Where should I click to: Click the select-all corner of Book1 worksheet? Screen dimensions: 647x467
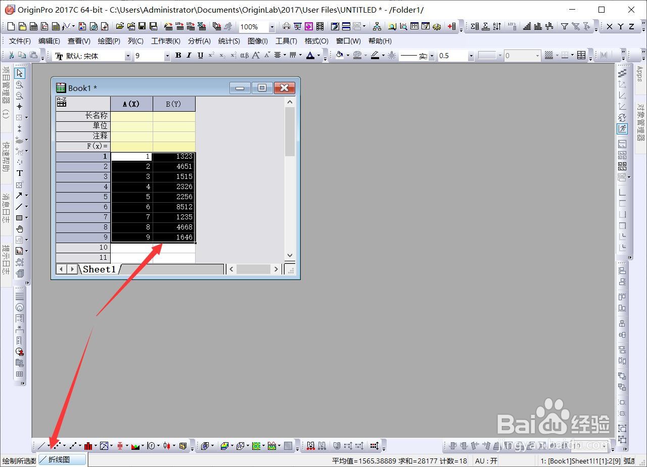[x=83, y=104]
